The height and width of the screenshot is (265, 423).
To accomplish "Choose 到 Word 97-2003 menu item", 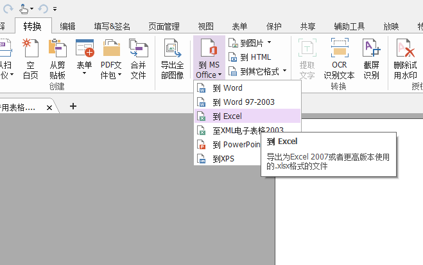I will [247, 102].
